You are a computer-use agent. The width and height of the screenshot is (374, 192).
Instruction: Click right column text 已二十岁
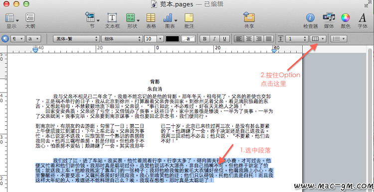(215, 133)
